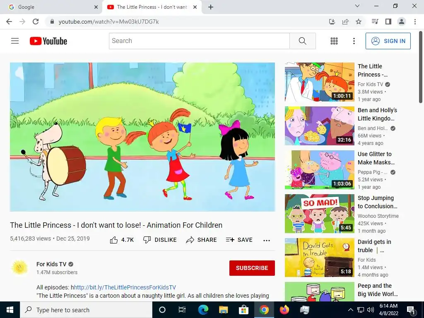Click the browser forward arrow
This screenshot has width=424, height=318.
pyautogui.click(x=22, y=22)
